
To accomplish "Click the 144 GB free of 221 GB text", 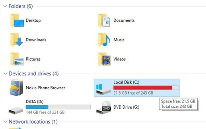I will coord(45,112).
